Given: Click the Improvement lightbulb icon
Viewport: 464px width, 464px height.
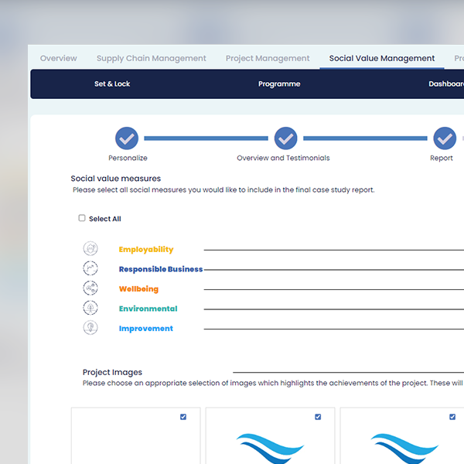Looking at the screenshot, I should click(90, 328).
